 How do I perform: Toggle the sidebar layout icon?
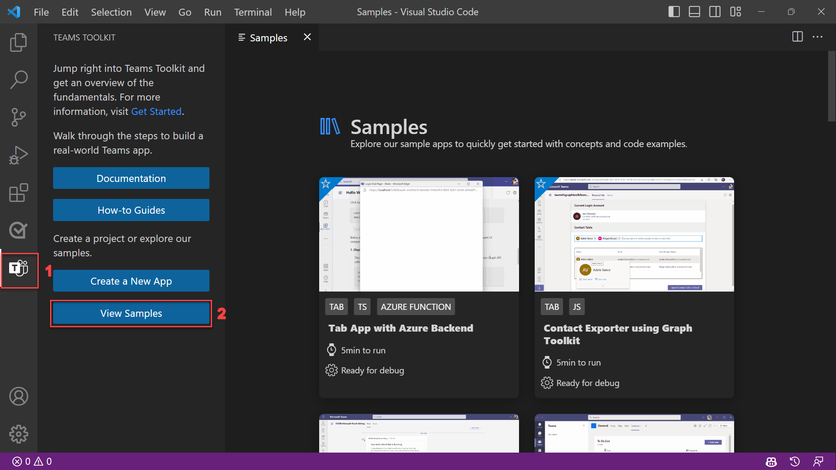pyautogui.click(x=671, y=11)
